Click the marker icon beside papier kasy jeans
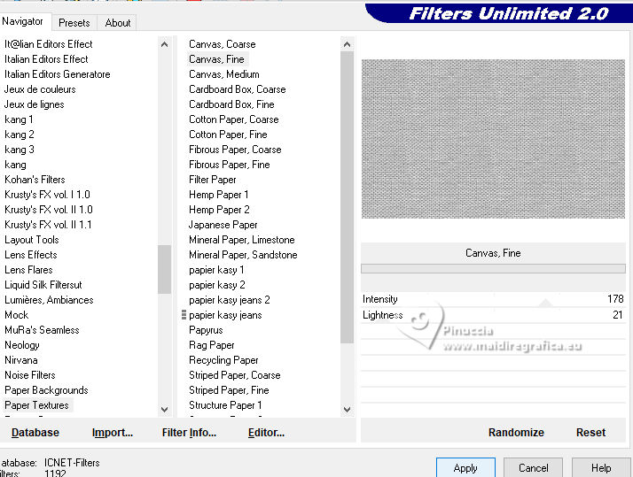Viewport: 633px width, 477px height. [184, 315]
